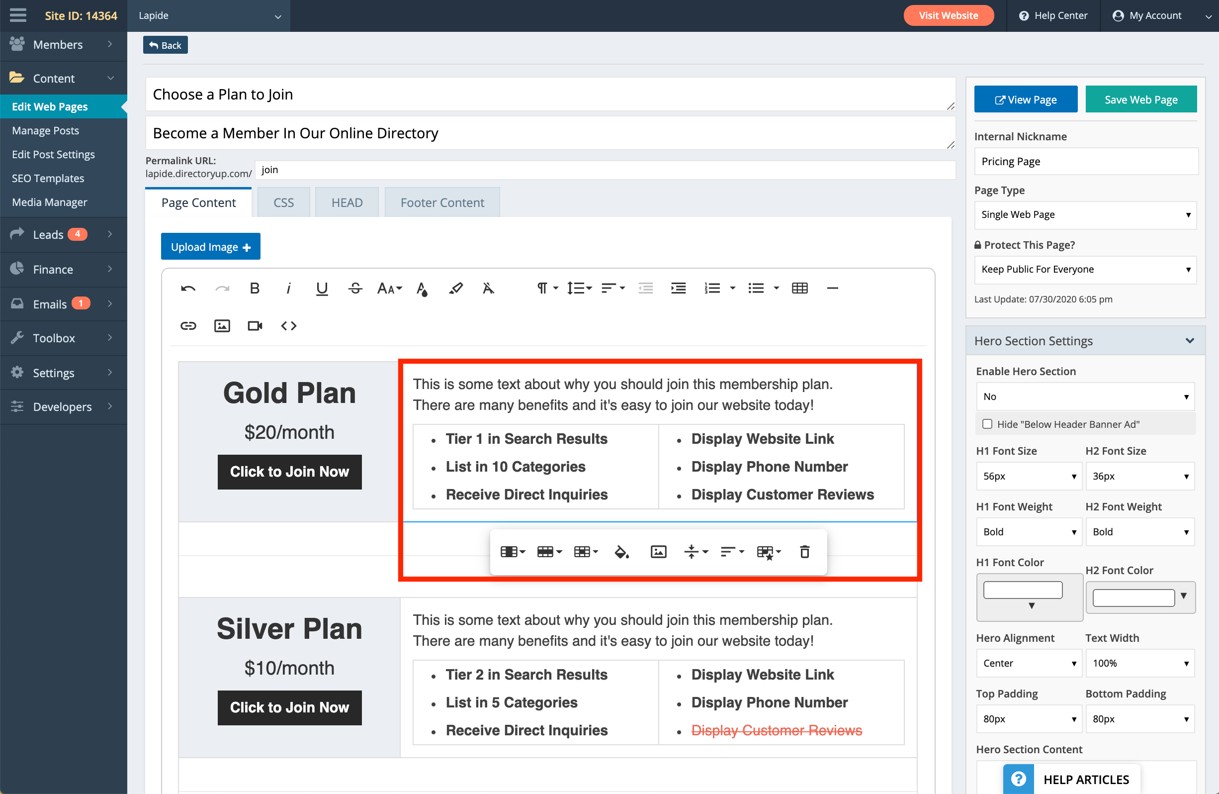Image resolution: width=1219 pixels, height=794 pixels.
Task: Select the insert link icon
Action: pyautogui.click(x=188, y=325)
